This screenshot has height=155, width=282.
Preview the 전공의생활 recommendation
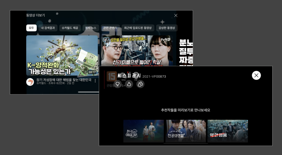pos(186,131)
